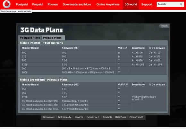Open the Data Plans footer link

pyautogui.click(x=120, y=117)
